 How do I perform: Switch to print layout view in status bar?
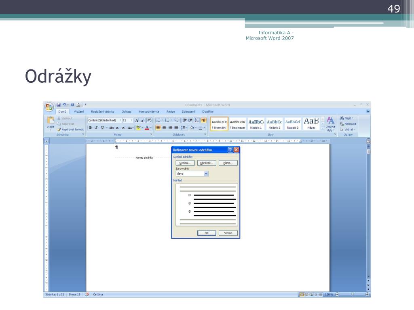[302, 294]
